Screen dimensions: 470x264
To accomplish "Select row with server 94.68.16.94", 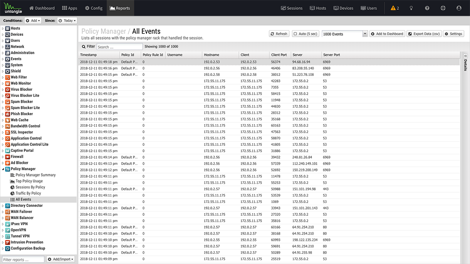I will click(269, 62).
